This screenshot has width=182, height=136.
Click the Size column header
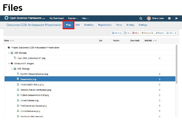pyautogui.click(x=101, y=41)
